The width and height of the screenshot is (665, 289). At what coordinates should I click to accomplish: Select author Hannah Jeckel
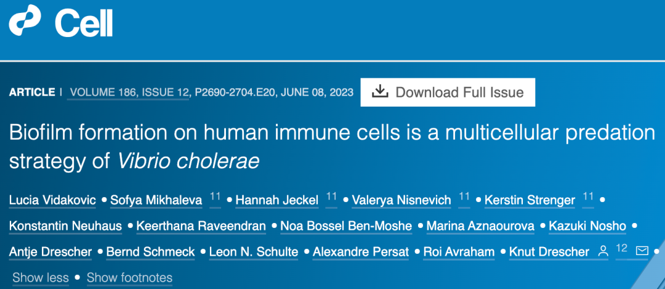(x=276, y=200)
